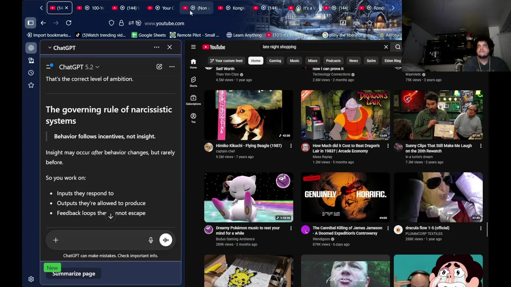Close the active browser tab

[x=66, y=8]
